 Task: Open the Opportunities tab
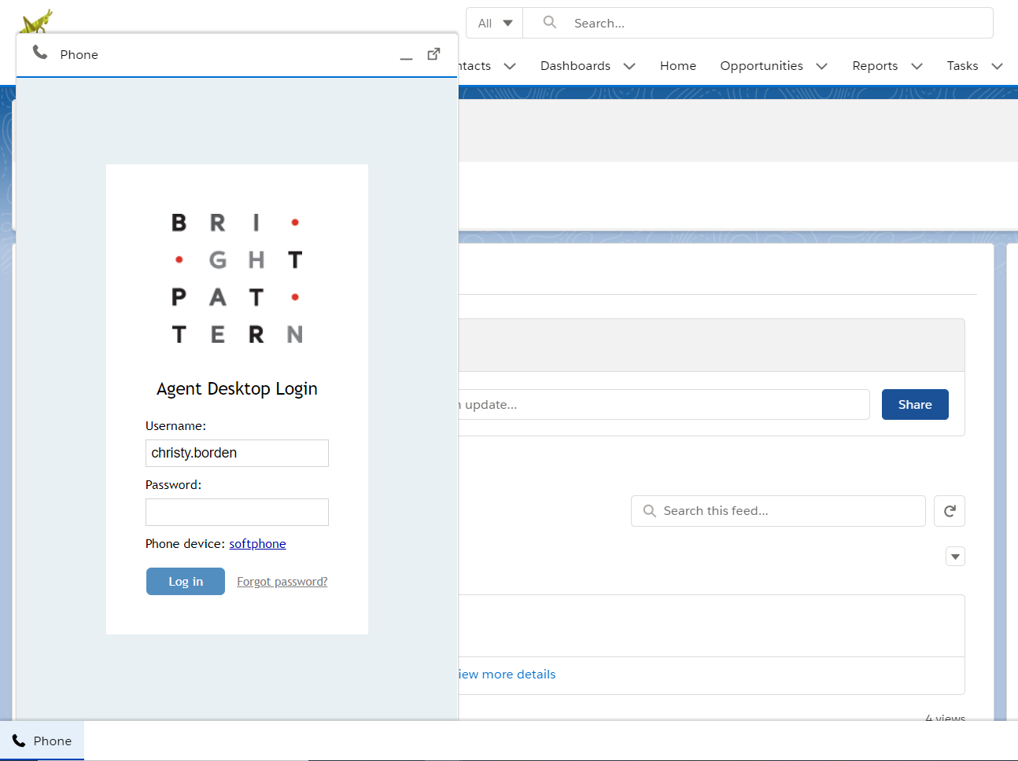(762, 66)
